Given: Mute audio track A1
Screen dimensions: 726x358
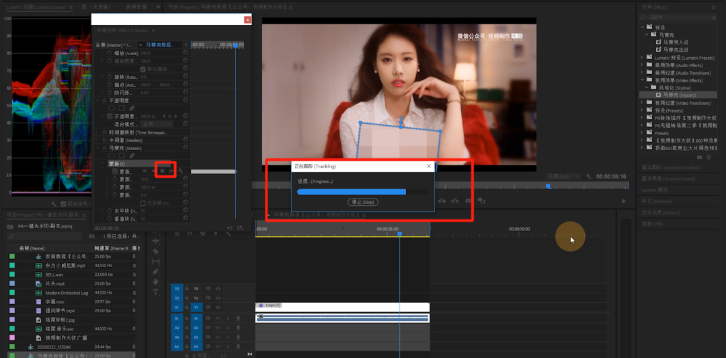Looking at the screenshot, I should pos(218,318).
